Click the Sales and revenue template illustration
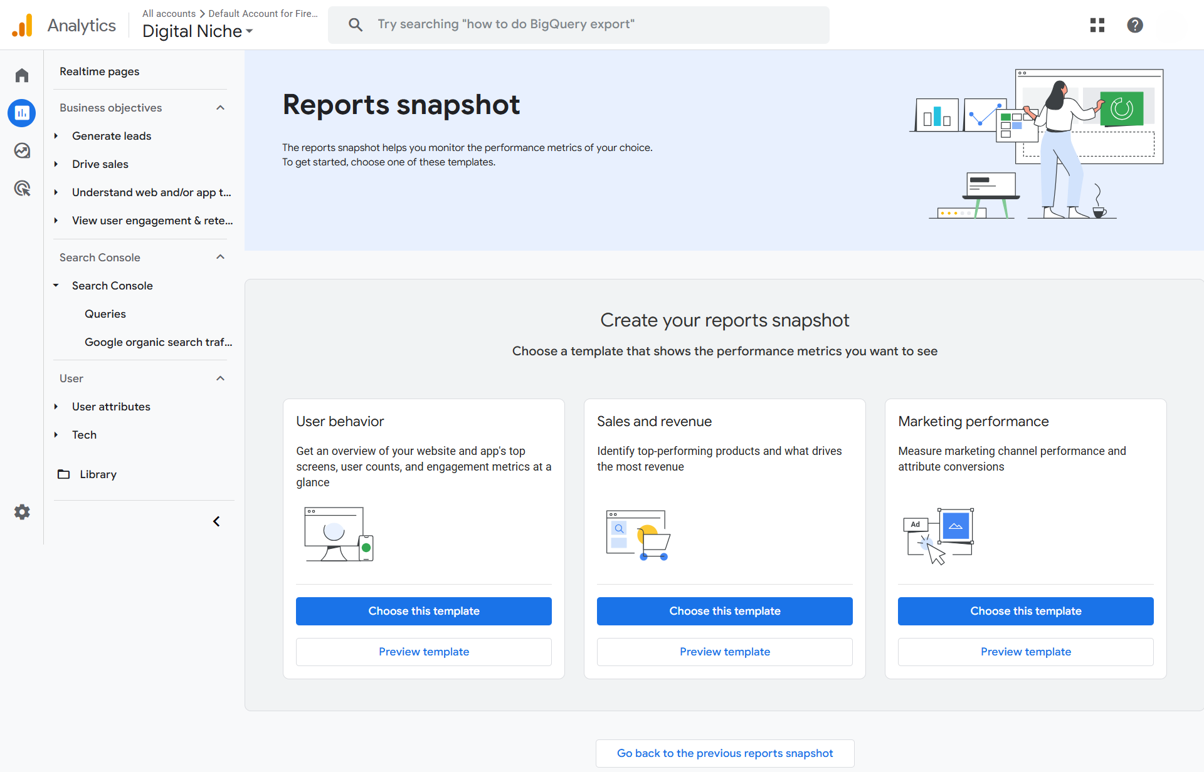This screenshot has width=1204, height=772. click(x=638, y=535)
